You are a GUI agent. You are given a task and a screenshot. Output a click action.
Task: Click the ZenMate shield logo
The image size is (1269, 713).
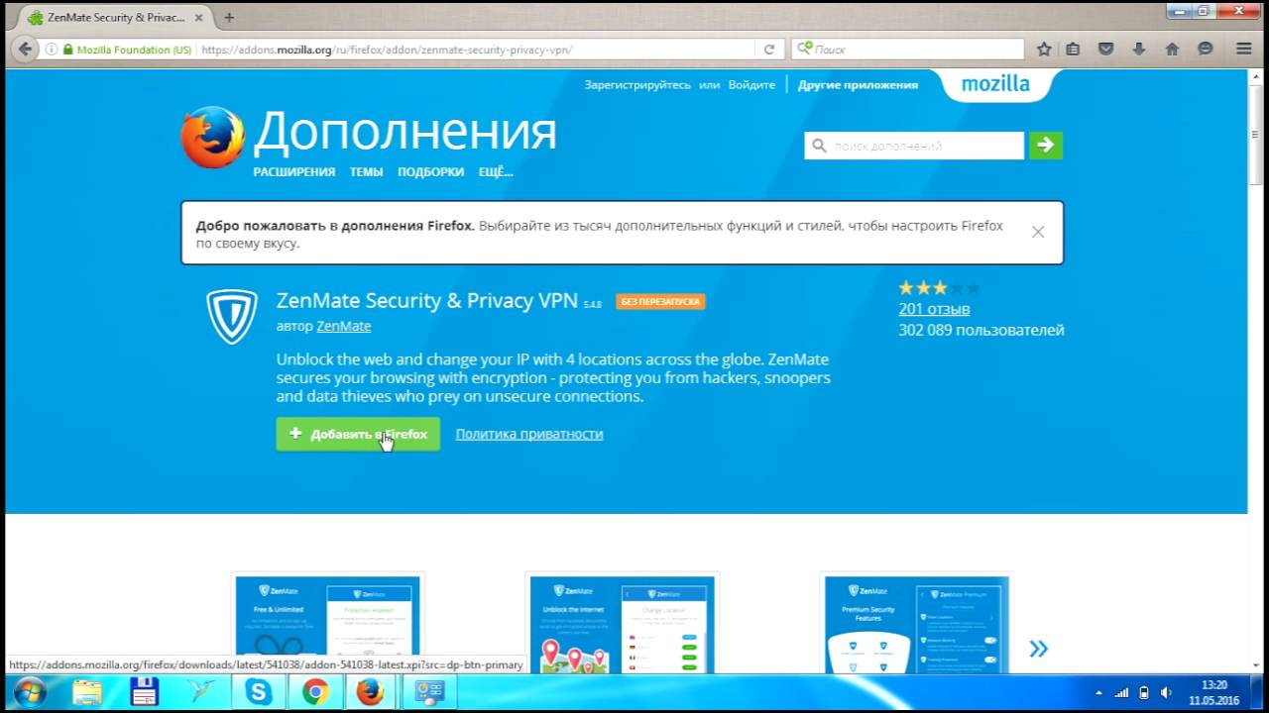tap(232, 317)
